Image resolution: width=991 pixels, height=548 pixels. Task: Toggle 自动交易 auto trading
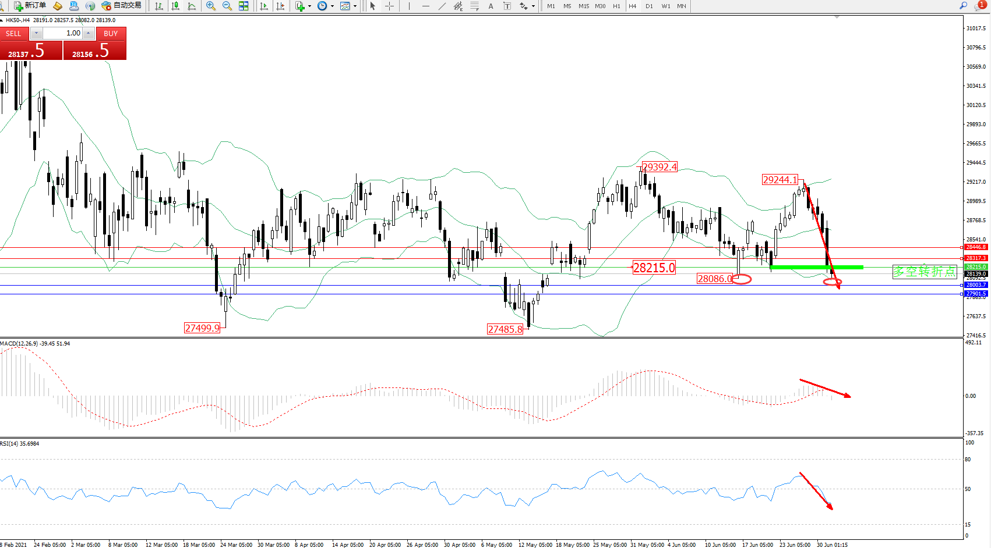pyautogui.click(x=121, y=6)
